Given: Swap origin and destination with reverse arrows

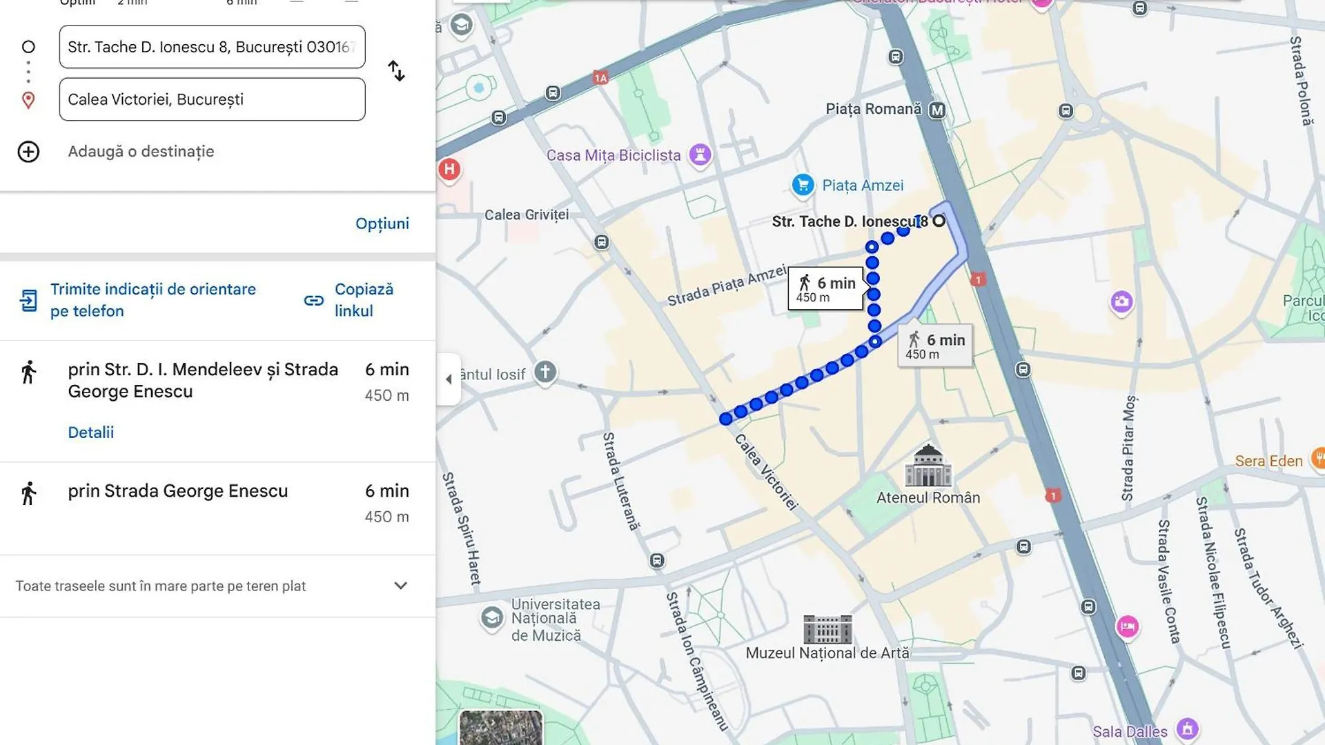Looking at the screenshot, I should [x=396, y=71].
